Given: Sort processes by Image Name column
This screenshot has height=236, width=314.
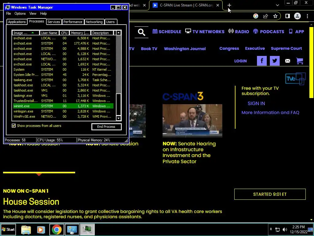Looking at the screenshot, I should point(25,33).
